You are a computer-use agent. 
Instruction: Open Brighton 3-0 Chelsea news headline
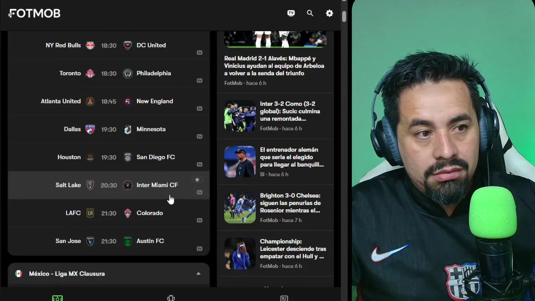coord(290,203)
